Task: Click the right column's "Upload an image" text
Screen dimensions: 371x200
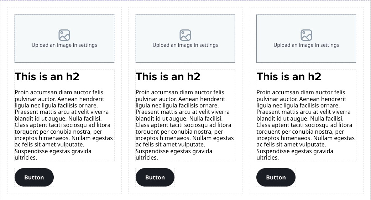Action: [306, 45]
